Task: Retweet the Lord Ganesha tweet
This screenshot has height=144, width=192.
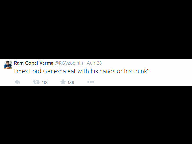Action: (x=36, y=82)
